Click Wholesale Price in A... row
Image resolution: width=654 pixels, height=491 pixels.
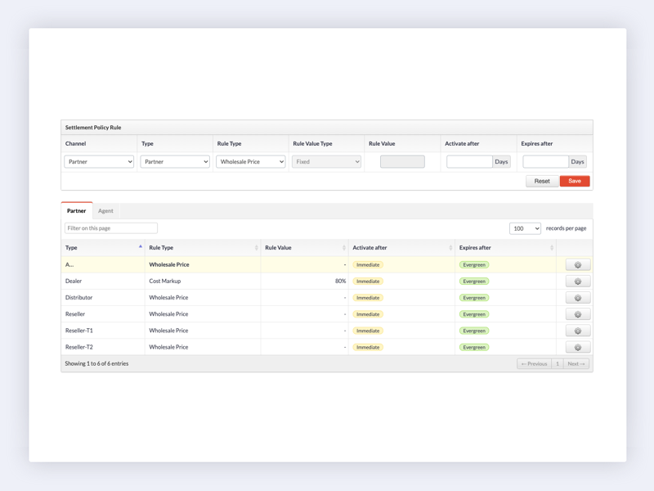pyautogui.click(x=169, y=264)
